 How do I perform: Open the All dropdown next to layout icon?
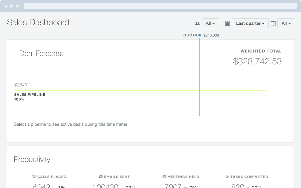click(286, 23)
